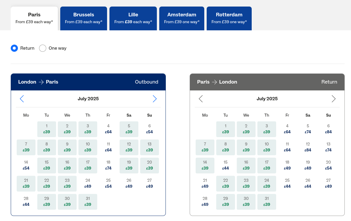This screenshot has height=221, width=351.
Task: Advance Outbound calendar to next month
Action: click(154, 99)
